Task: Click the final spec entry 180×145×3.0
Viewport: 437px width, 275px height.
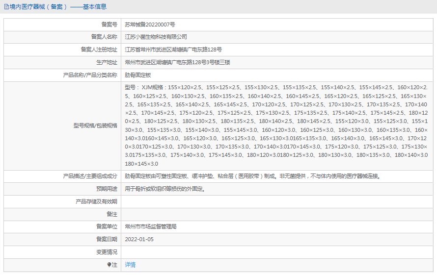Action: [141, 164]
